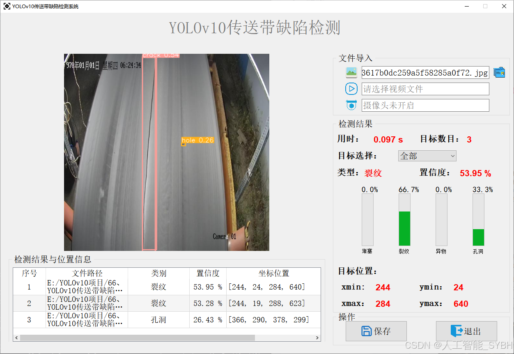Click the 堵塞 empty percentage bar

point(367,220)
